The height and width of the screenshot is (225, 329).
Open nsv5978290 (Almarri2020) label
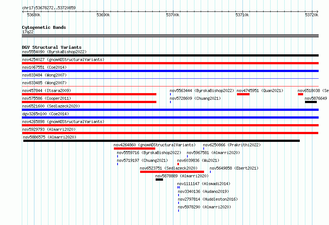tap(204, 207)
